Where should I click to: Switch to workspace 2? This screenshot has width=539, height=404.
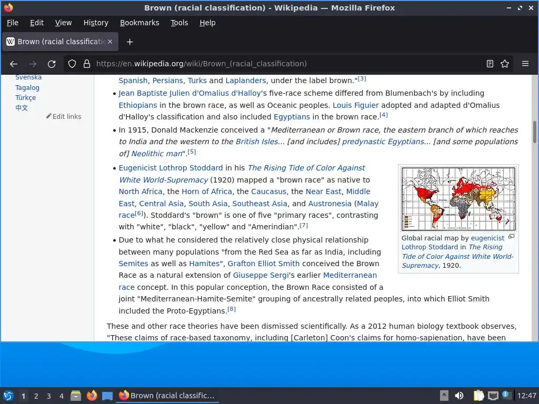click(36, 396)
